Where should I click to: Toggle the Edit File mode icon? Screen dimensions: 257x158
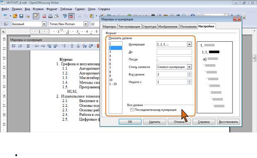(36, 16)
